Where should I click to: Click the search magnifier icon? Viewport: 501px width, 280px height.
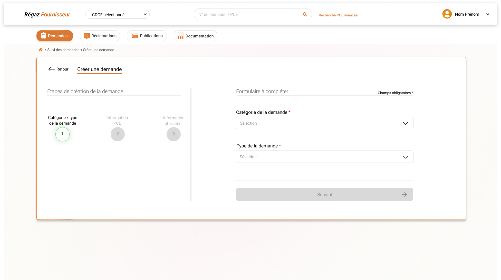point(305,14)
